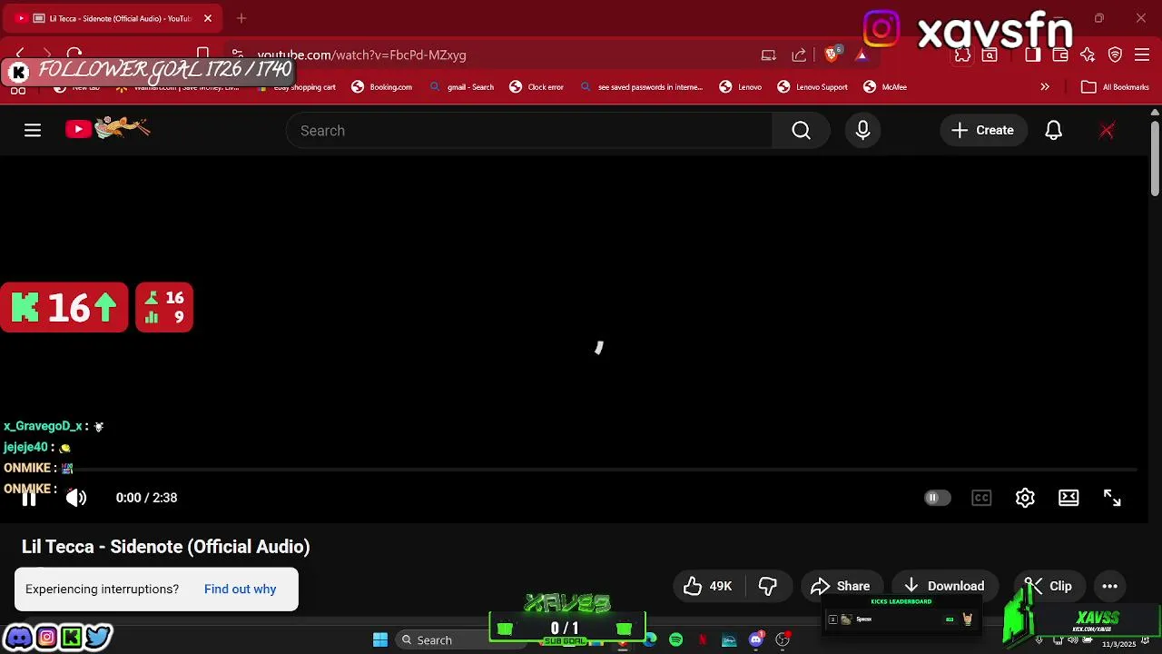Viewport: 1162px width, 654px height.
Task: Open the McAfee bookmark
Action: tap(885, 87)
